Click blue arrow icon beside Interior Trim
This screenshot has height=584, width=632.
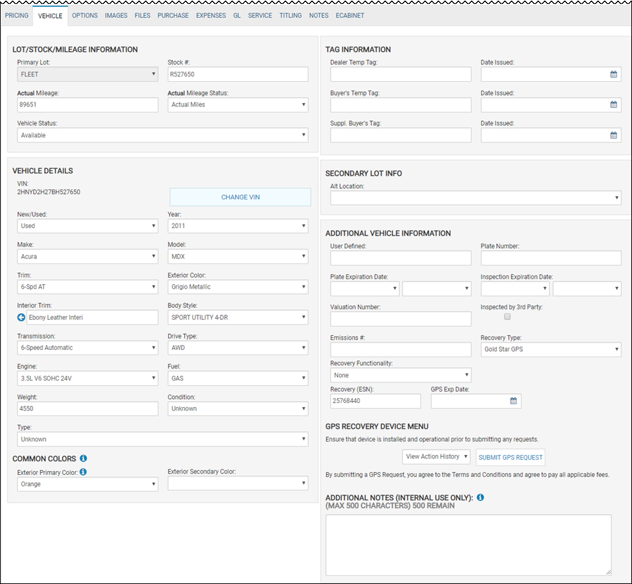tap(21, 317)
